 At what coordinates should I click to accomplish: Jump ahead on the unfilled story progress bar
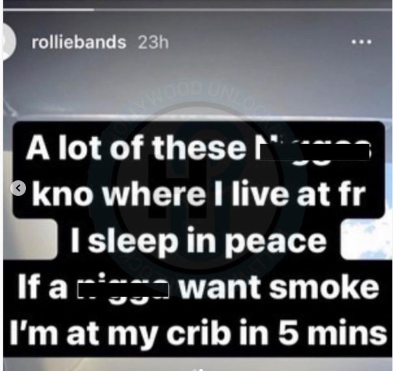click(243, 10)
